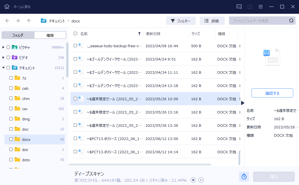This screenshot has height=185, width=299.
Task: Click the back navigation arrow
Action: click(x=7, y=21)
